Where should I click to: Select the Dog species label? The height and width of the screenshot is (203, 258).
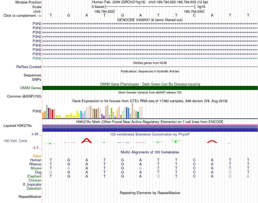coord(38,172)
